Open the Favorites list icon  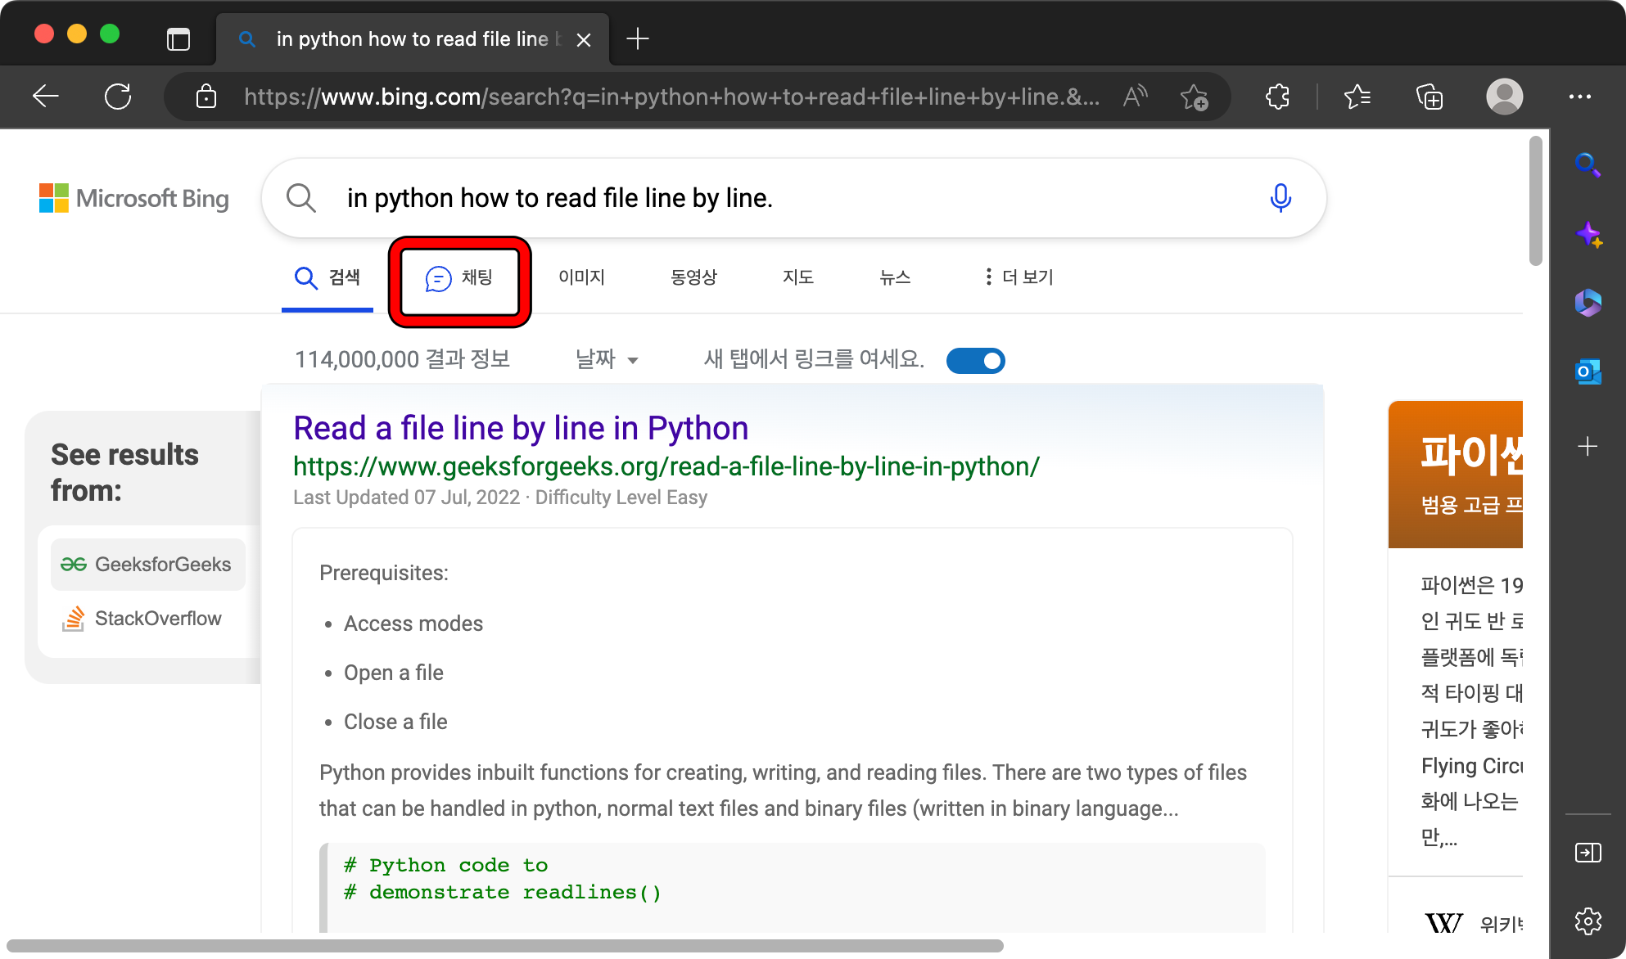pos(1357,97)
